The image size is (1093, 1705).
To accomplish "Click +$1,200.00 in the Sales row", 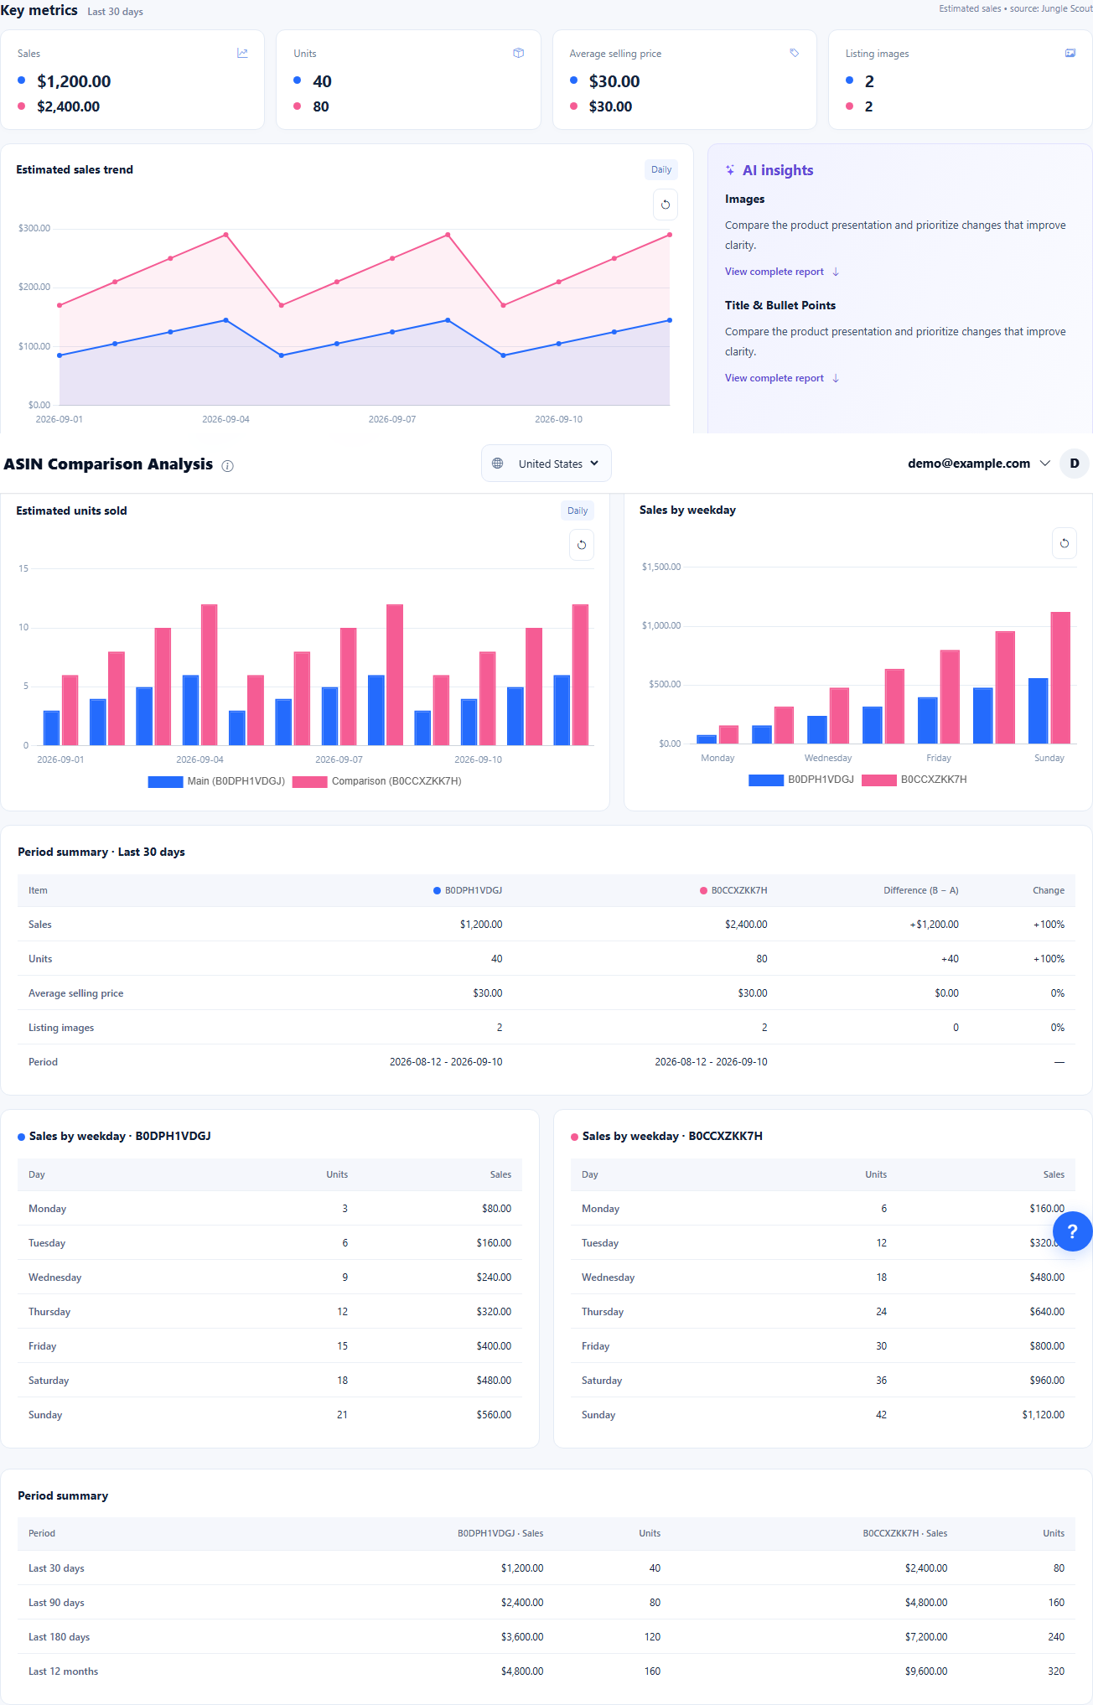I will (x=934, y=925).
